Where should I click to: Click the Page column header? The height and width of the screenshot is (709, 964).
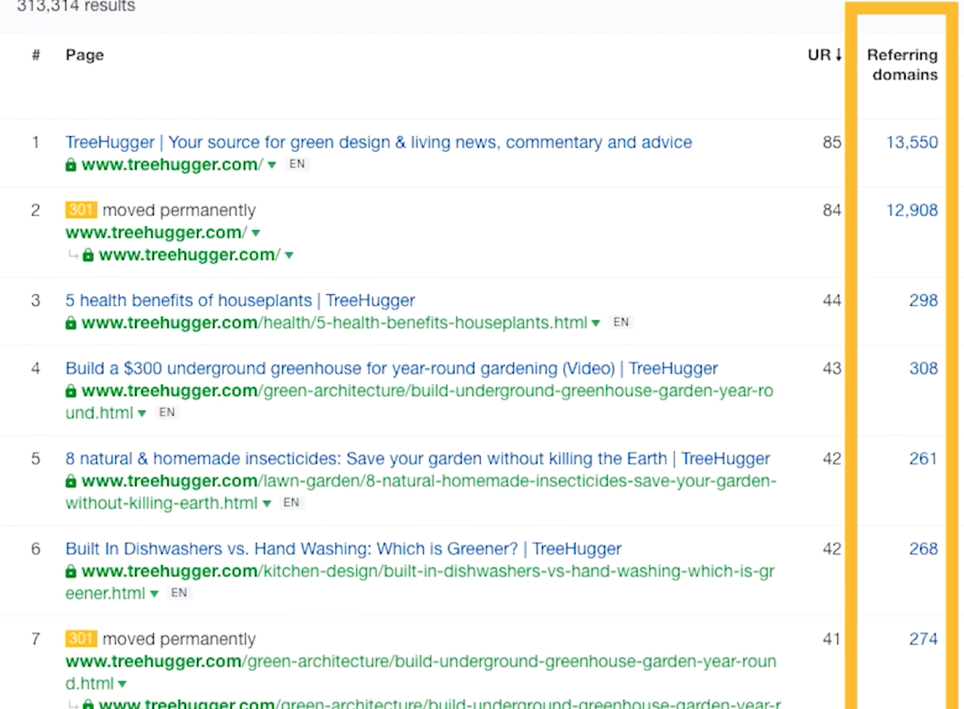[85, 55]
